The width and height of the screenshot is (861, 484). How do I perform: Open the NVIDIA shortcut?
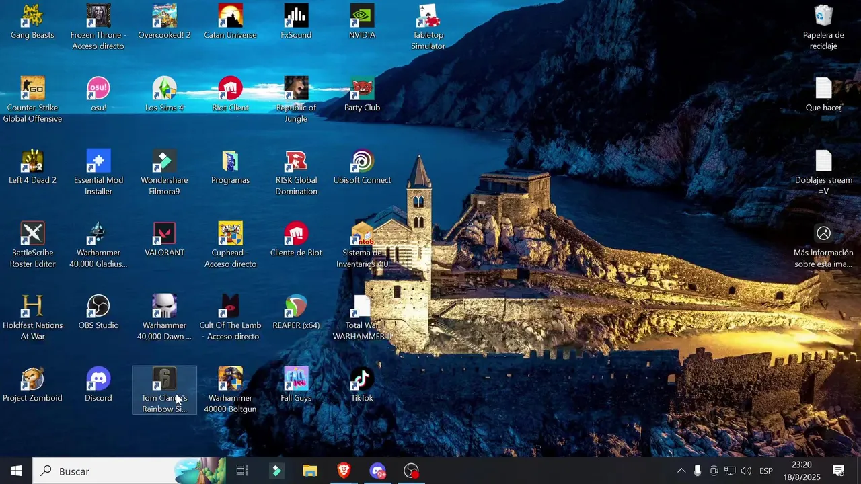pyautogui.click(x=362, y=22)
